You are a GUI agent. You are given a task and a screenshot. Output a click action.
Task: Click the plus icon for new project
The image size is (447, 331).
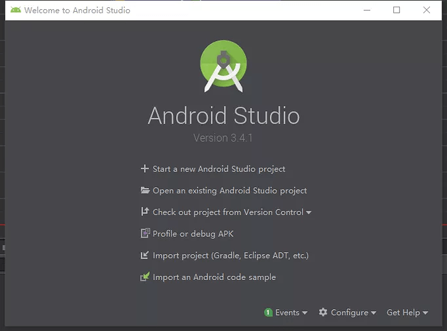pos(145,169)
